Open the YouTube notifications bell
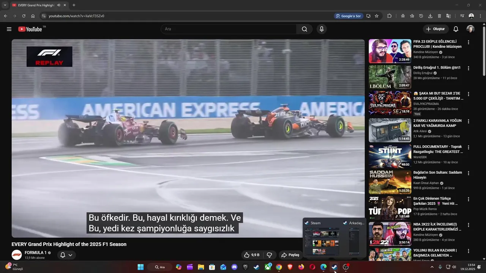 [456, 29]
